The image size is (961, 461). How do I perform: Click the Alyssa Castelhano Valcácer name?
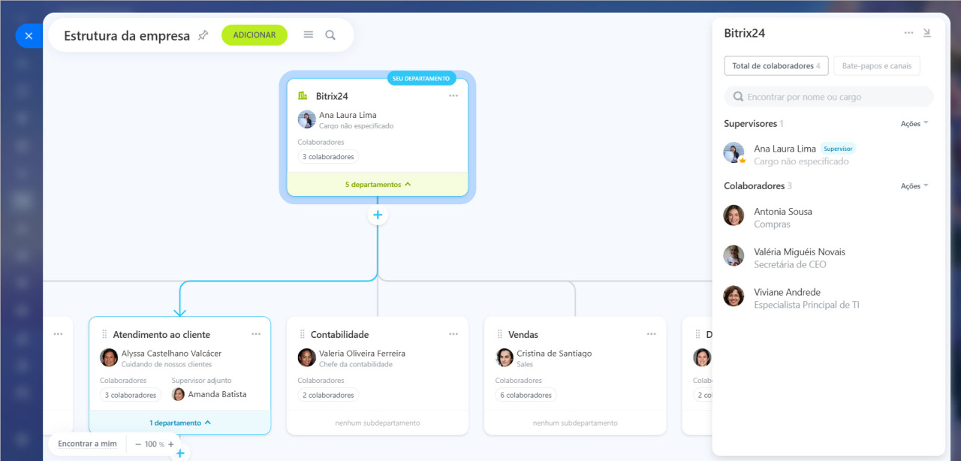(171, 354)
